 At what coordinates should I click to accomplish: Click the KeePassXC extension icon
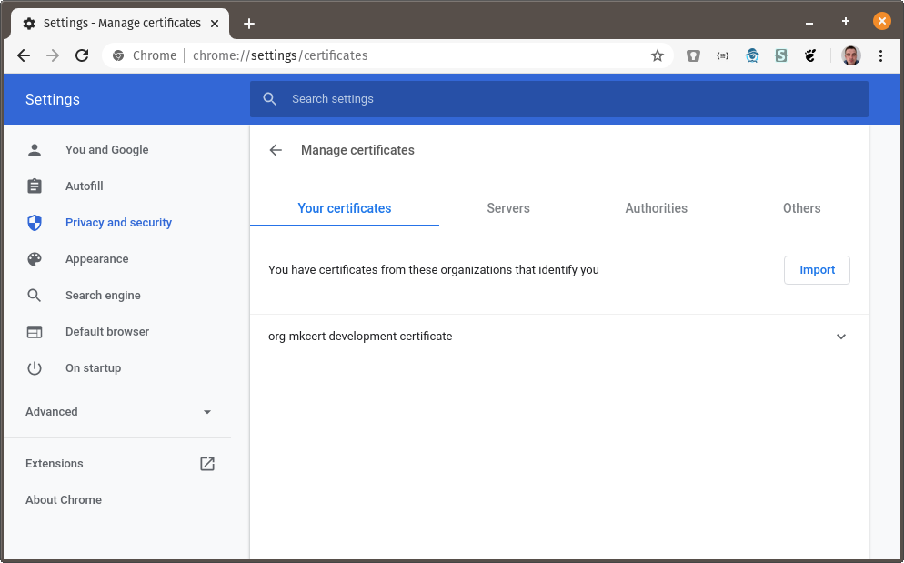click(x=693, y=55)
